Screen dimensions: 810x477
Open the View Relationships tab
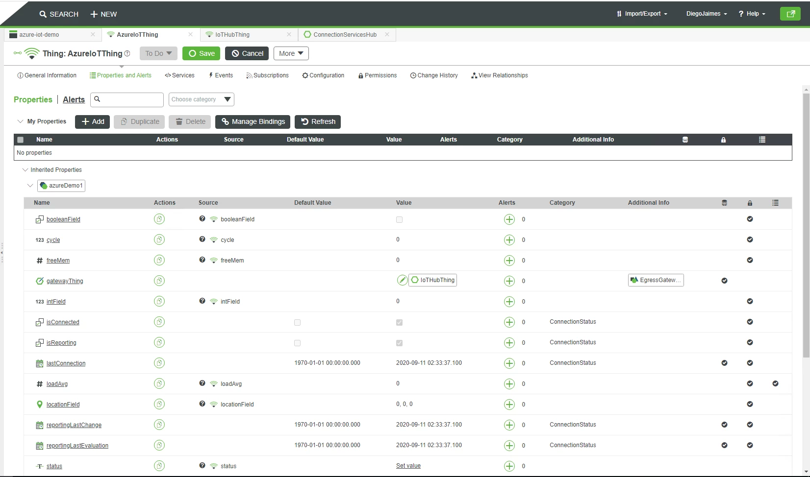[500, 75]
